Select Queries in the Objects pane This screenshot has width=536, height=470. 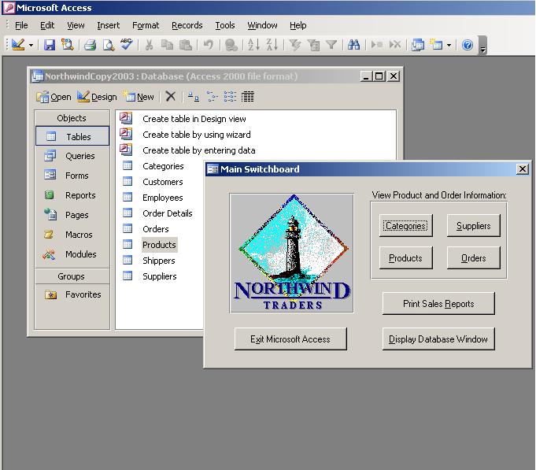(x=79, y=156)
